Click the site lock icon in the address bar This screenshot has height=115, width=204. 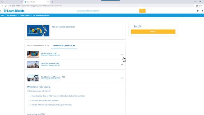pos(10,6)
